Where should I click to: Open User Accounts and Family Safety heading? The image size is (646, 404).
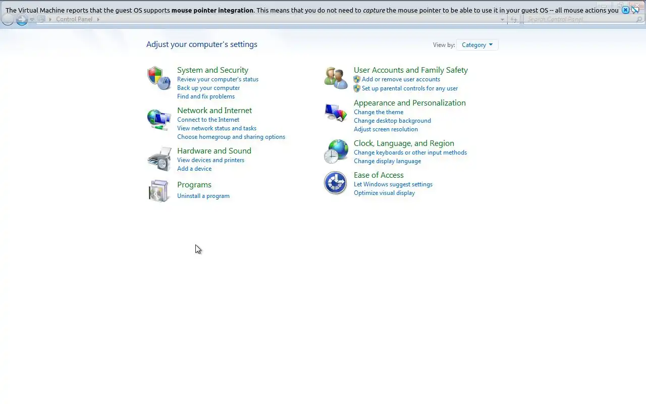click(x=411, y=70)
